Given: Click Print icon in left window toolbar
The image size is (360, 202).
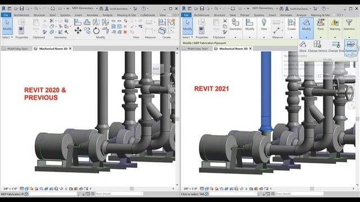Looking at the screenshot, I should coord(52,8).
